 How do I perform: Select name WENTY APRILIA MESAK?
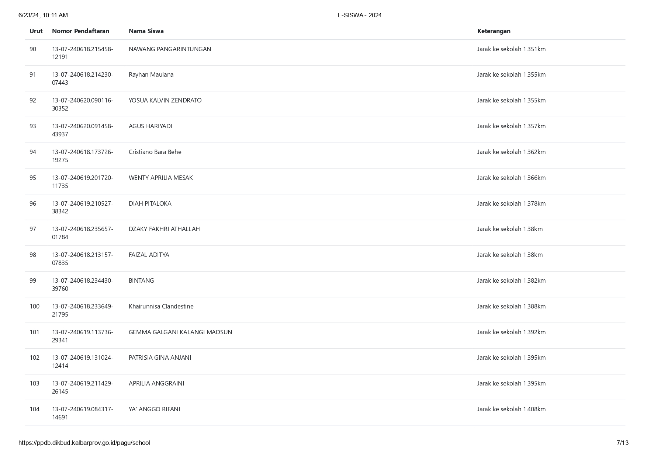160,178
